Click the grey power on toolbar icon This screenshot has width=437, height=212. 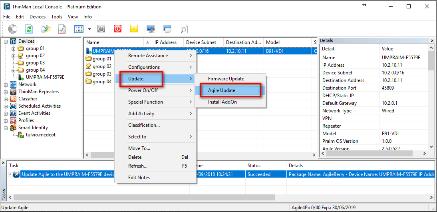[101, 29]
